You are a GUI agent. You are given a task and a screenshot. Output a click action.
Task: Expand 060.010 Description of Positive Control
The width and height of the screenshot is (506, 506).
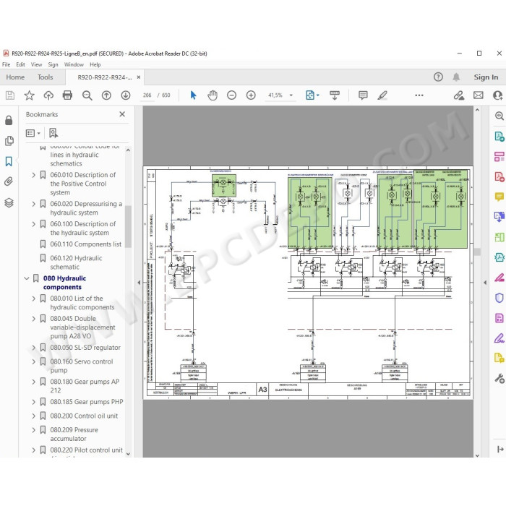point(33,175)
